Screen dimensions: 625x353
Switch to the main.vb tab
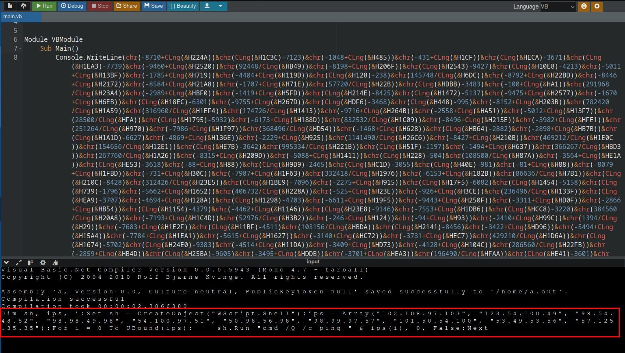pyautogui.click(x=20, y=17)
